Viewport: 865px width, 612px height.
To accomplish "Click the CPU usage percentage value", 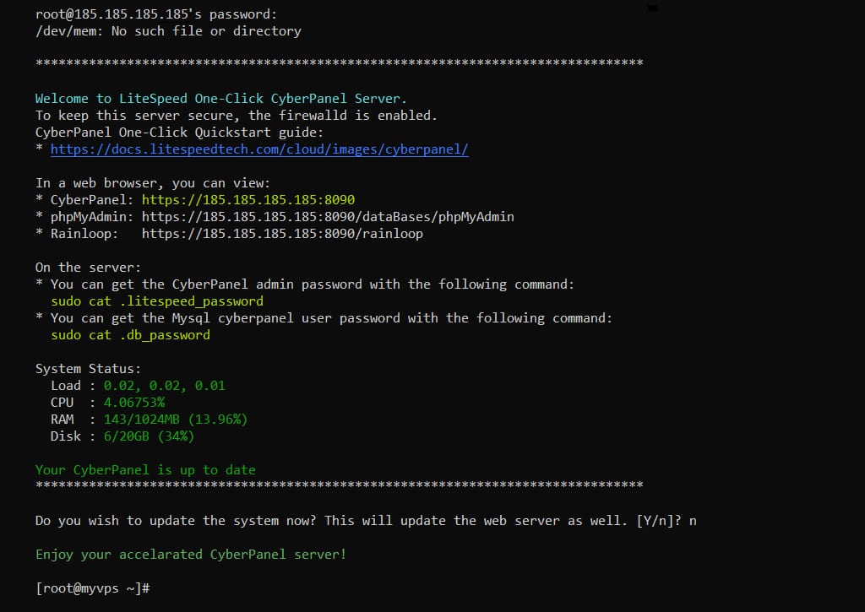I will (133, 403).
